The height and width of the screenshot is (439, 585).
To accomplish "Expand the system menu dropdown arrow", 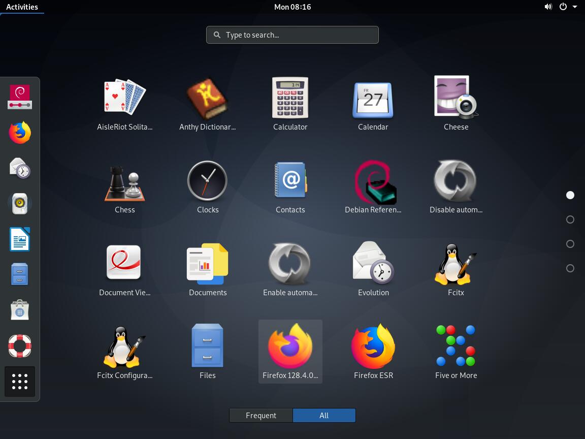I will coord(575,7).
